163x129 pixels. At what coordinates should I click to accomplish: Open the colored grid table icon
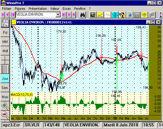(x=93, y=15)
